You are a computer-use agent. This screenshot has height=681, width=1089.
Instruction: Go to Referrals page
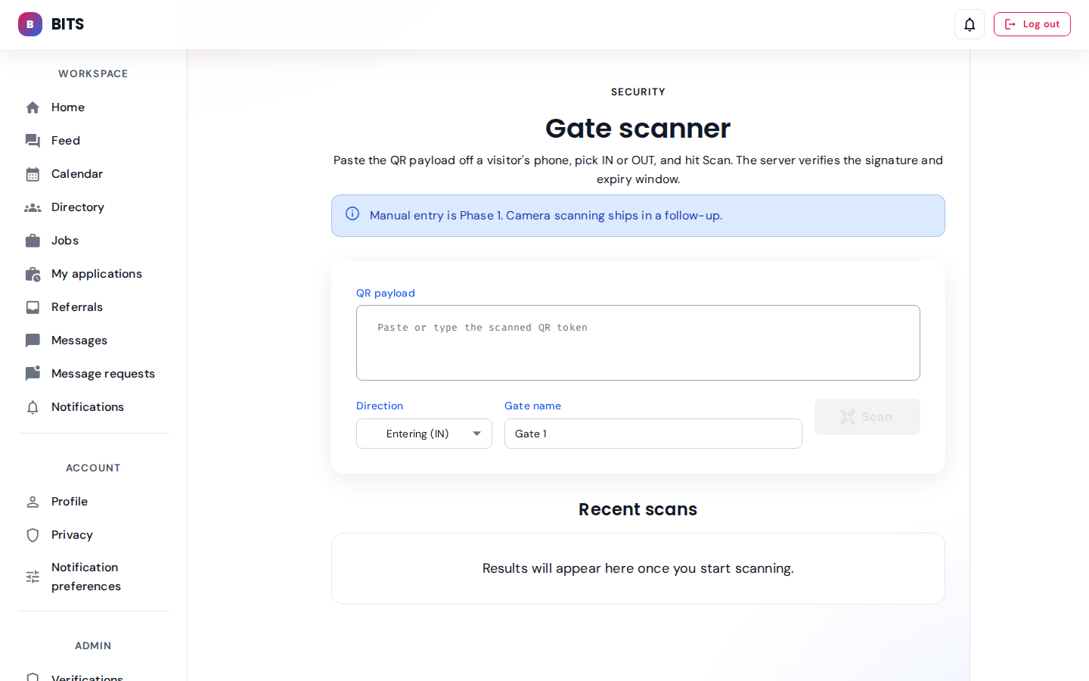tap(77, 307)
